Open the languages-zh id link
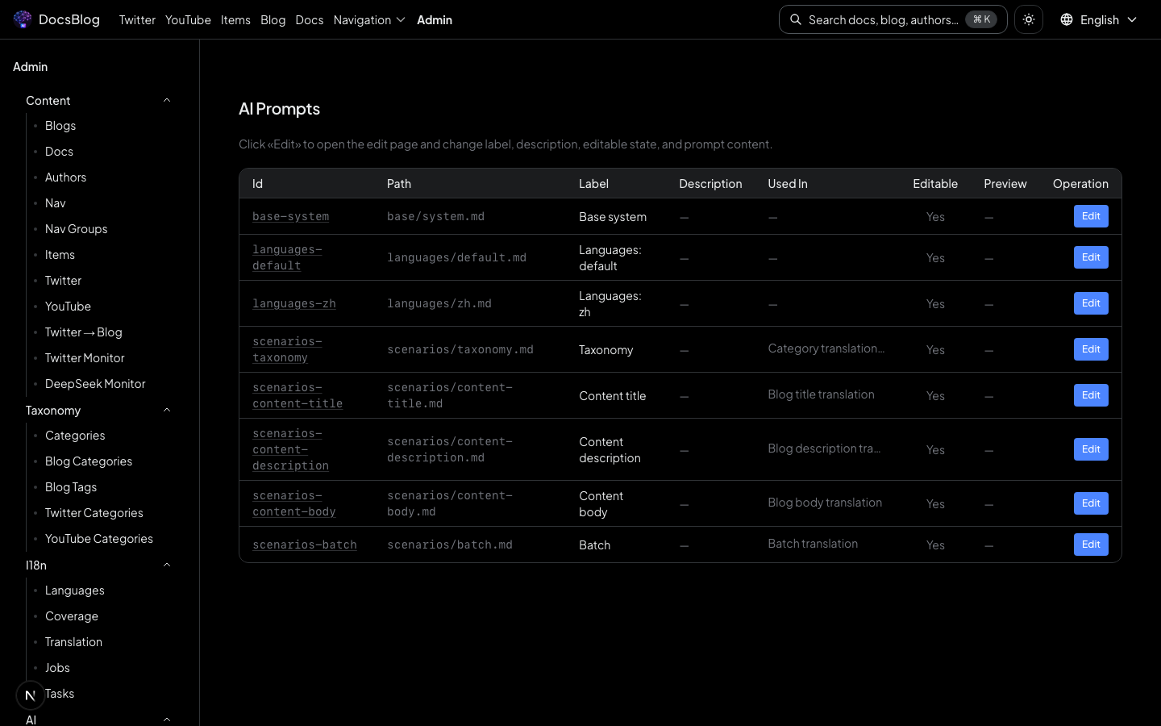 coord(294,303)
